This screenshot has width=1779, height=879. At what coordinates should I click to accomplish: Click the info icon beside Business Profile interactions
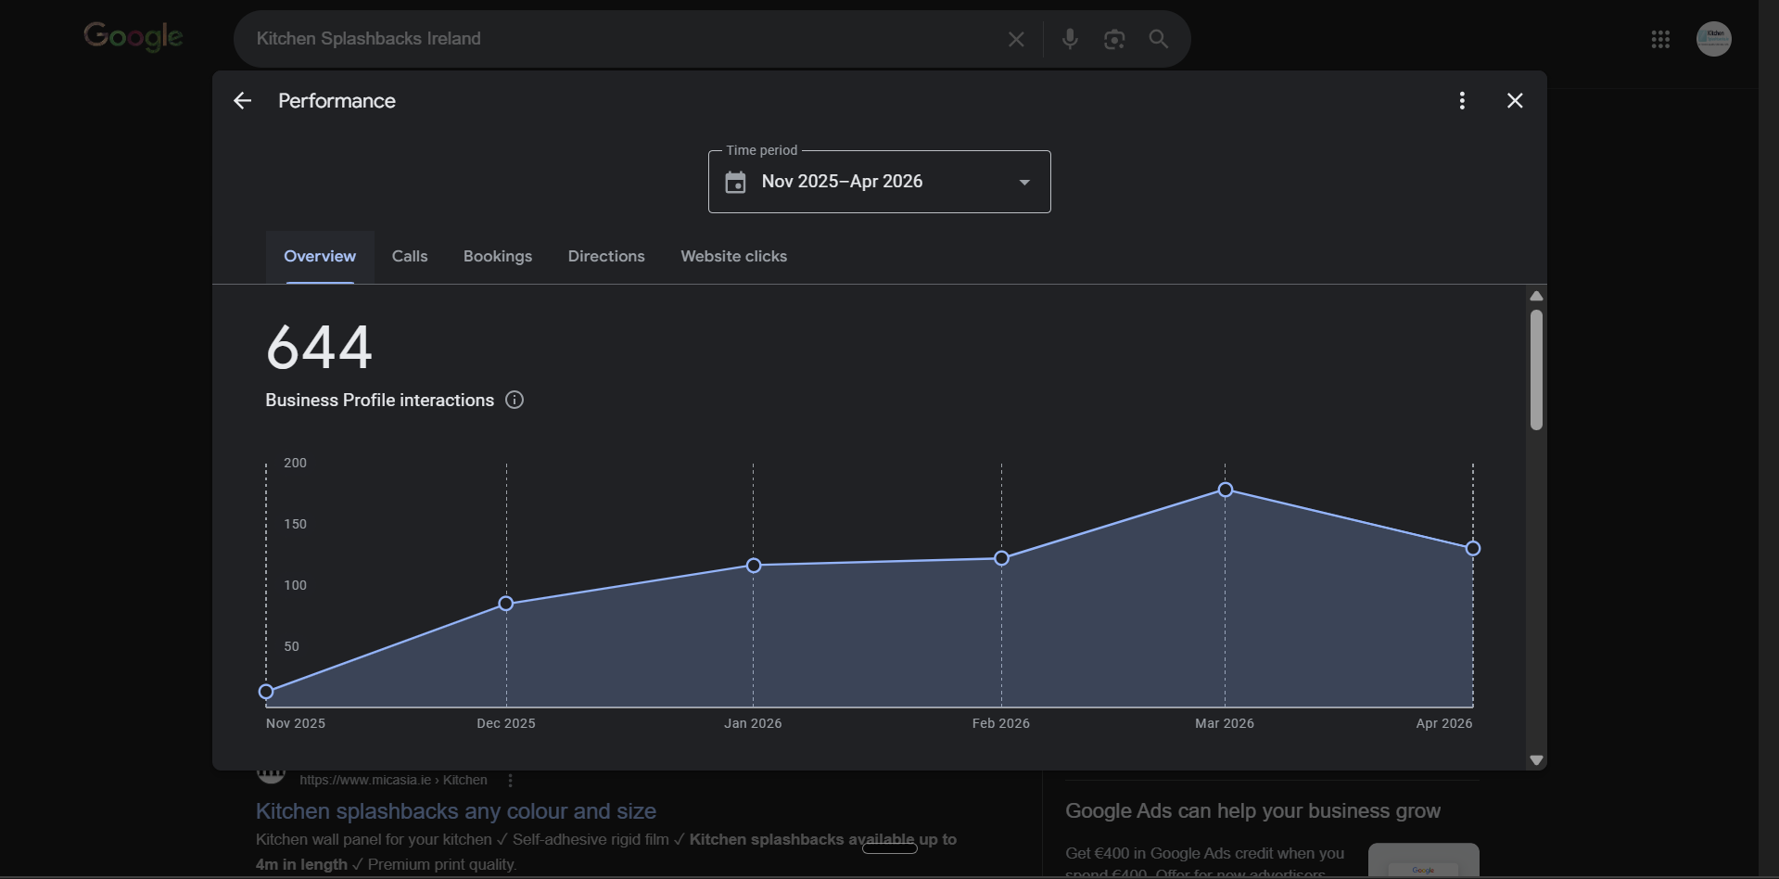515,400
